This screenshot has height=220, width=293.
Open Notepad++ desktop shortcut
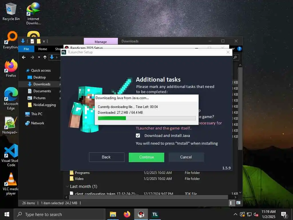pos(10,125)
